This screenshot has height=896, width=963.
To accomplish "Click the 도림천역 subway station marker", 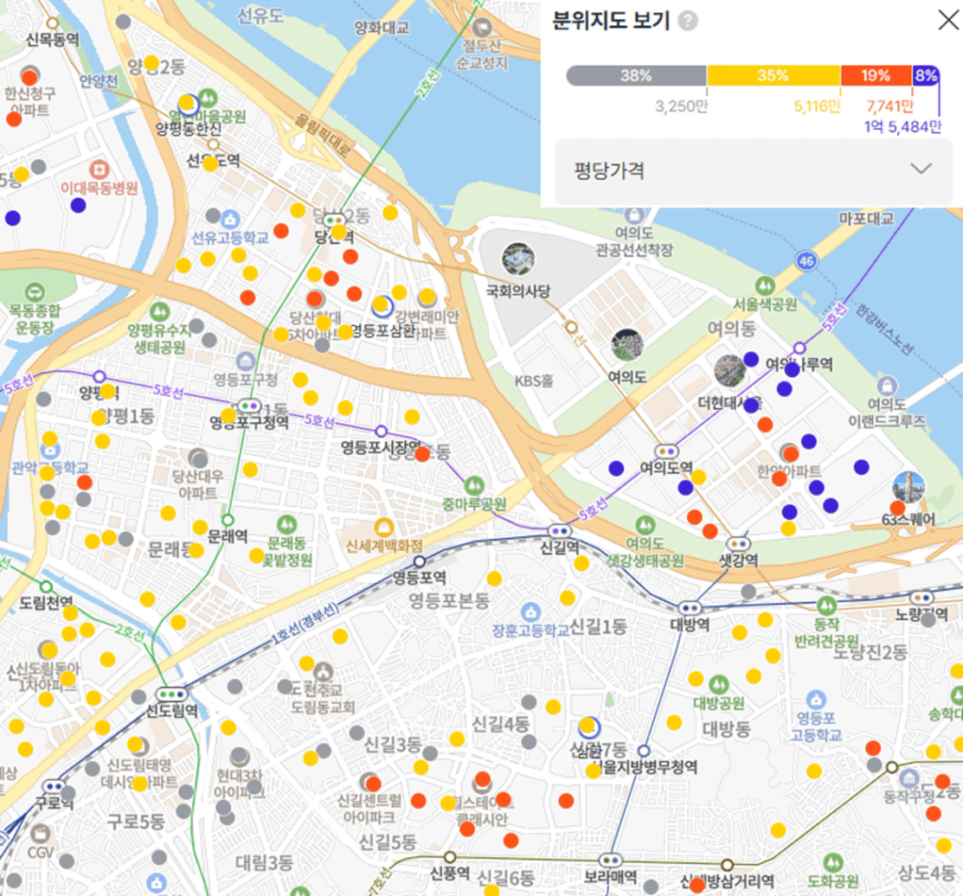I will coord(46,586).
